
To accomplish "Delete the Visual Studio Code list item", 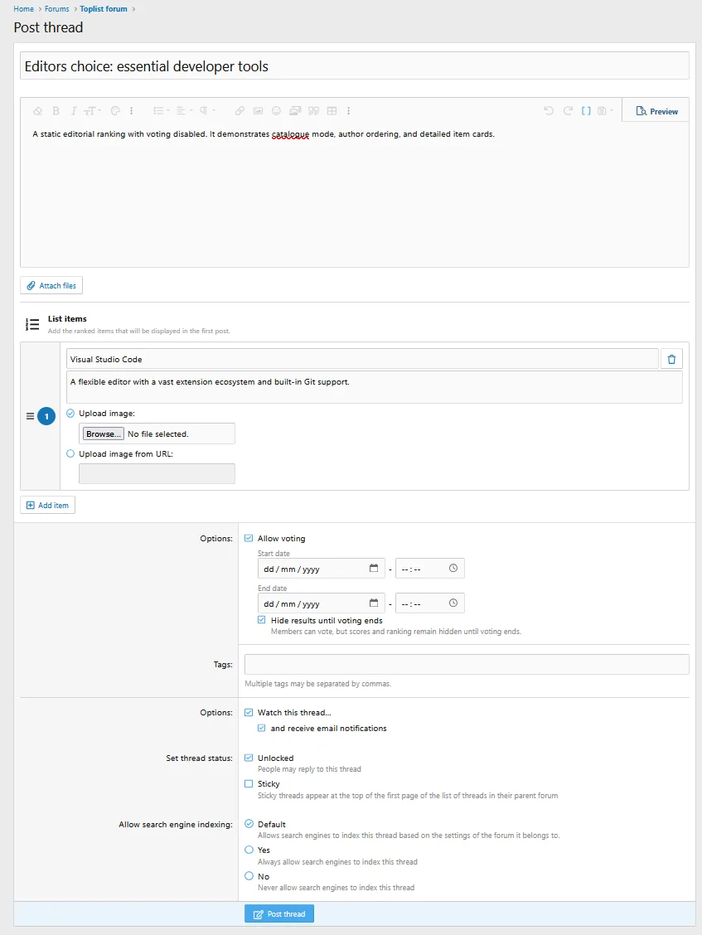I will point(671,360).
